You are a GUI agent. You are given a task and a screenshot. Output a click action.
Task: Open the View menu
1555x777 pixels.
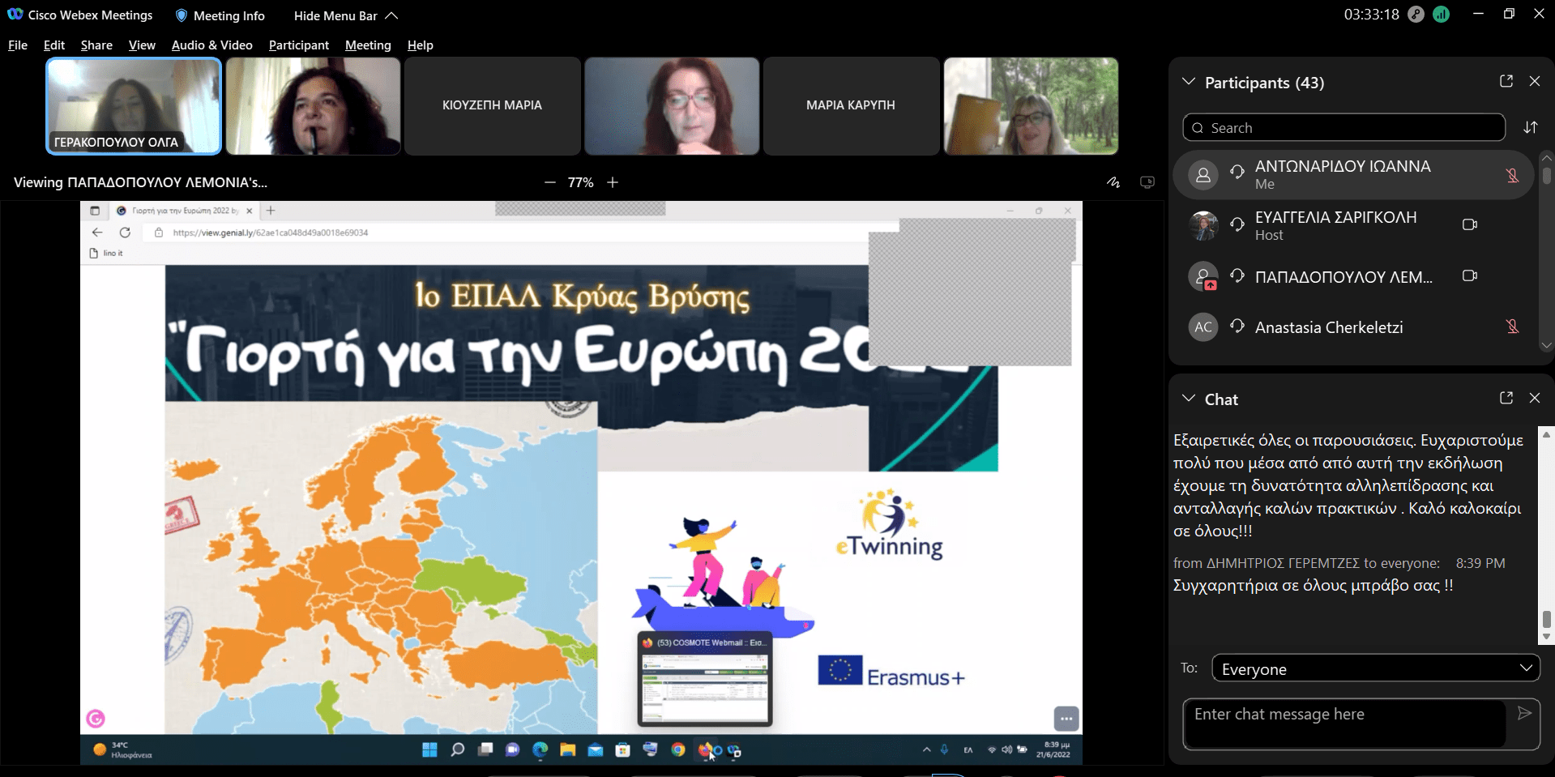pos(142,45)
